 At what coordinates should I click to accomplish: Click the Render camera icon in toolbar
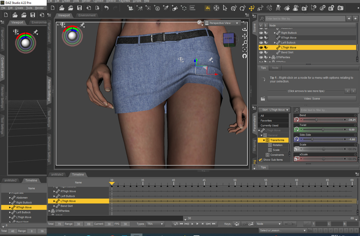pos(340,8)
